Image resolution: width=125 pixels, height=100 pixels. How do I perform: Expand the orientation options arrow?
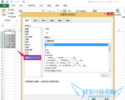tap(71, 11)
